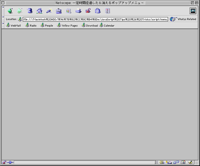This screenshot has height=166, width=200.
Task: Open the My Netscape icon
Action: point(59,11)
